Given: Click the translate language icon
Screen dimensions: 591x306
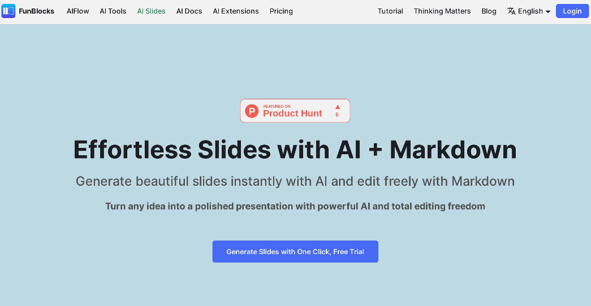Looking at the screenshot, I should click(x=511, y=11).
